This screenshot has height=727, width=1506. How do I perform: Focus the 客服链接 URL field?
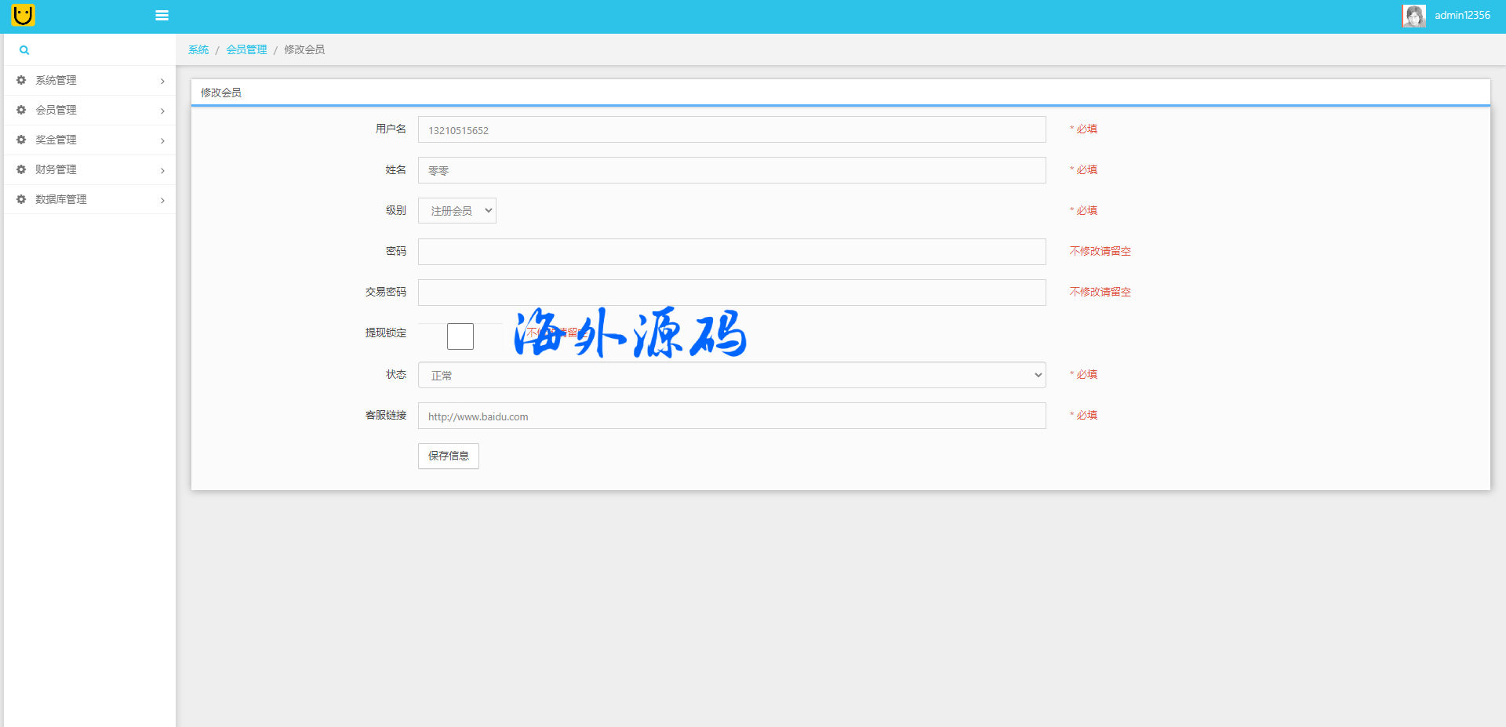pos(731,416)
